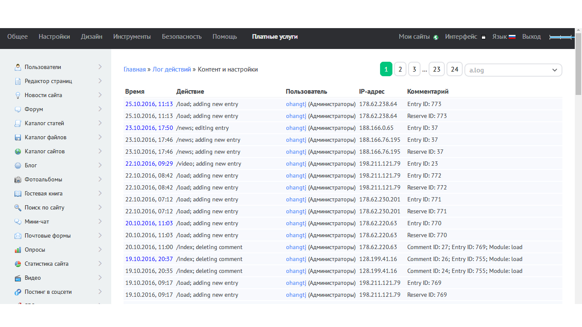Image resolution: width=582 pixels, height=327 pixels.
Task: Open the Инструменты menu
Action: pos(132,37)
